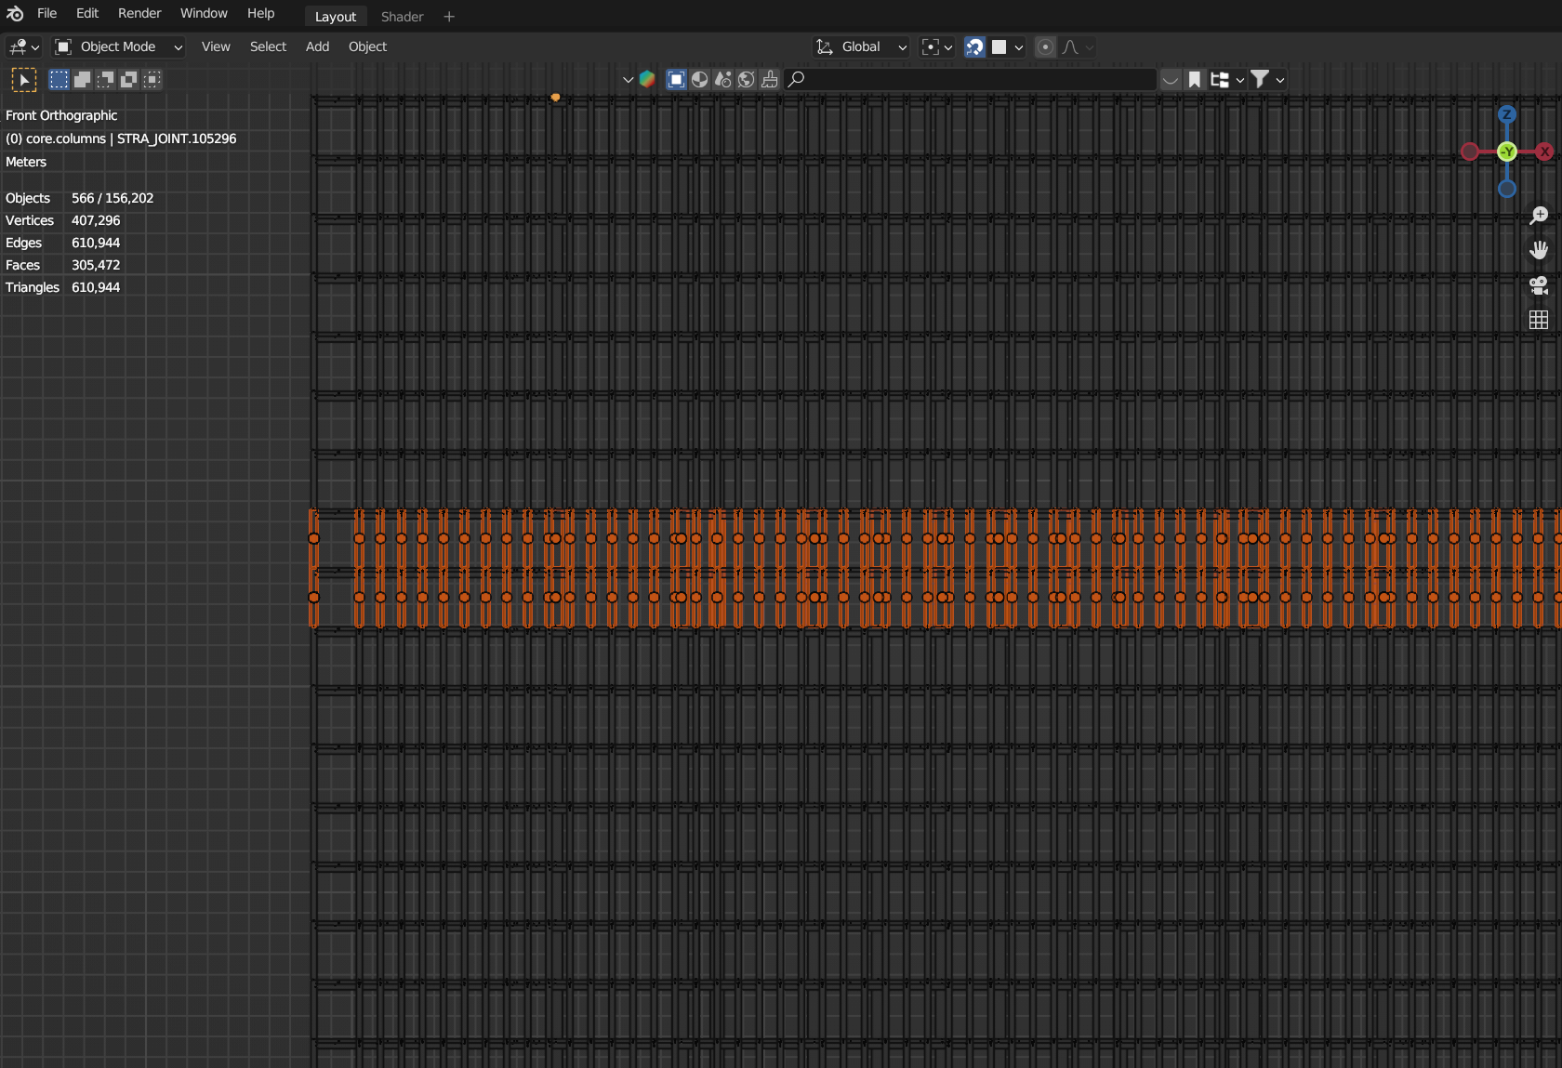Switch to the globe shading mode
Image resolution: width=1562 pixels, height=1068 pixels.
[746, 80]
